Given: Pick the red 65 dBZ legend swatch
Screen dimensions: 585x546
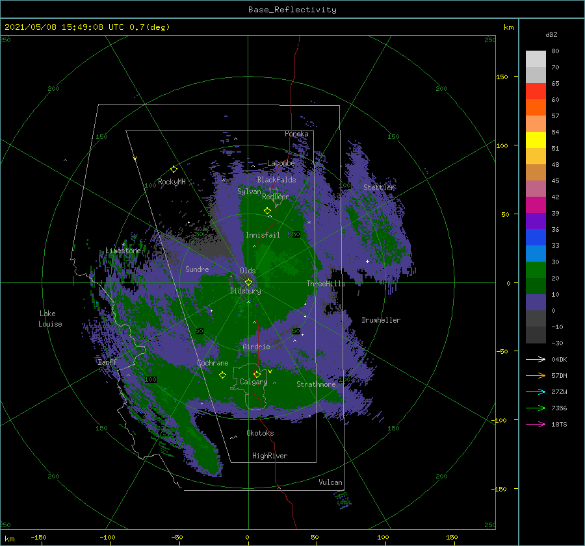Looking at the screenshot, I should (536, 92).
